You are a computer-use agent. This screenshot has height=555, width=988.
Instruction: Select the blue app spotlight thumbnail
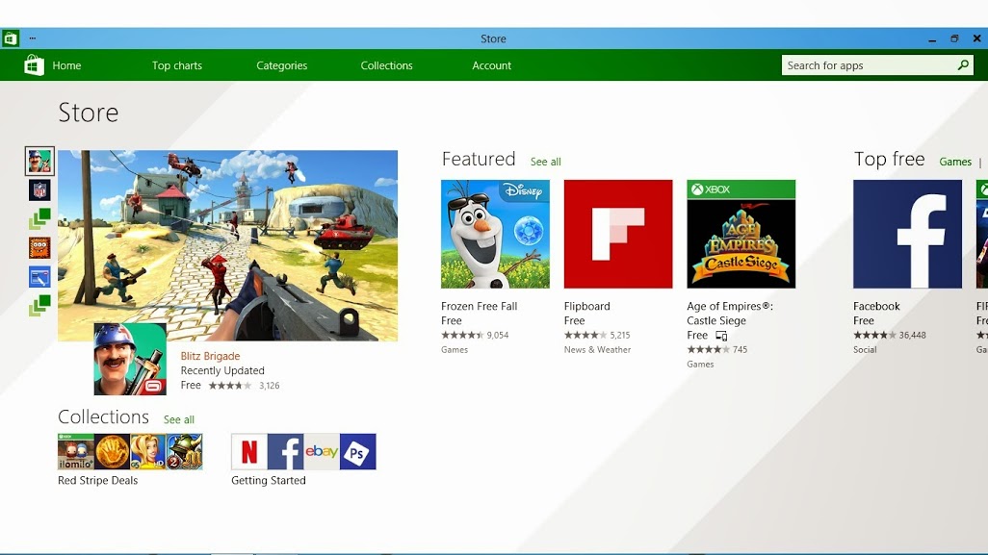tap(39, 277)
